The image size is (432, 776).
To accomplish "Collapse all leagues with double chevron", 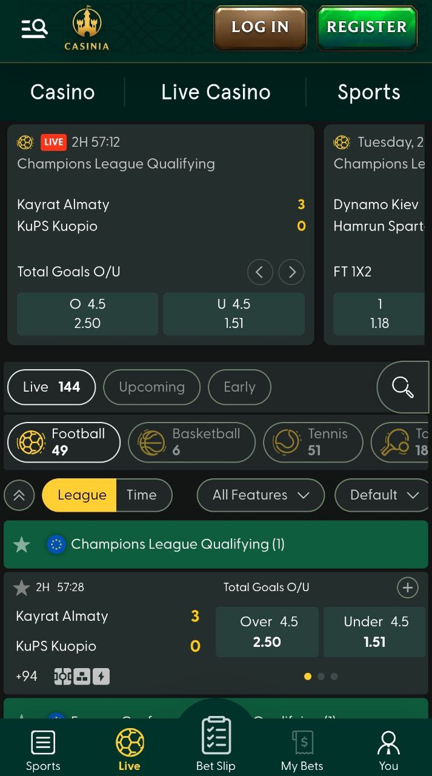I will pyautogui.click(x=19, y=495).
